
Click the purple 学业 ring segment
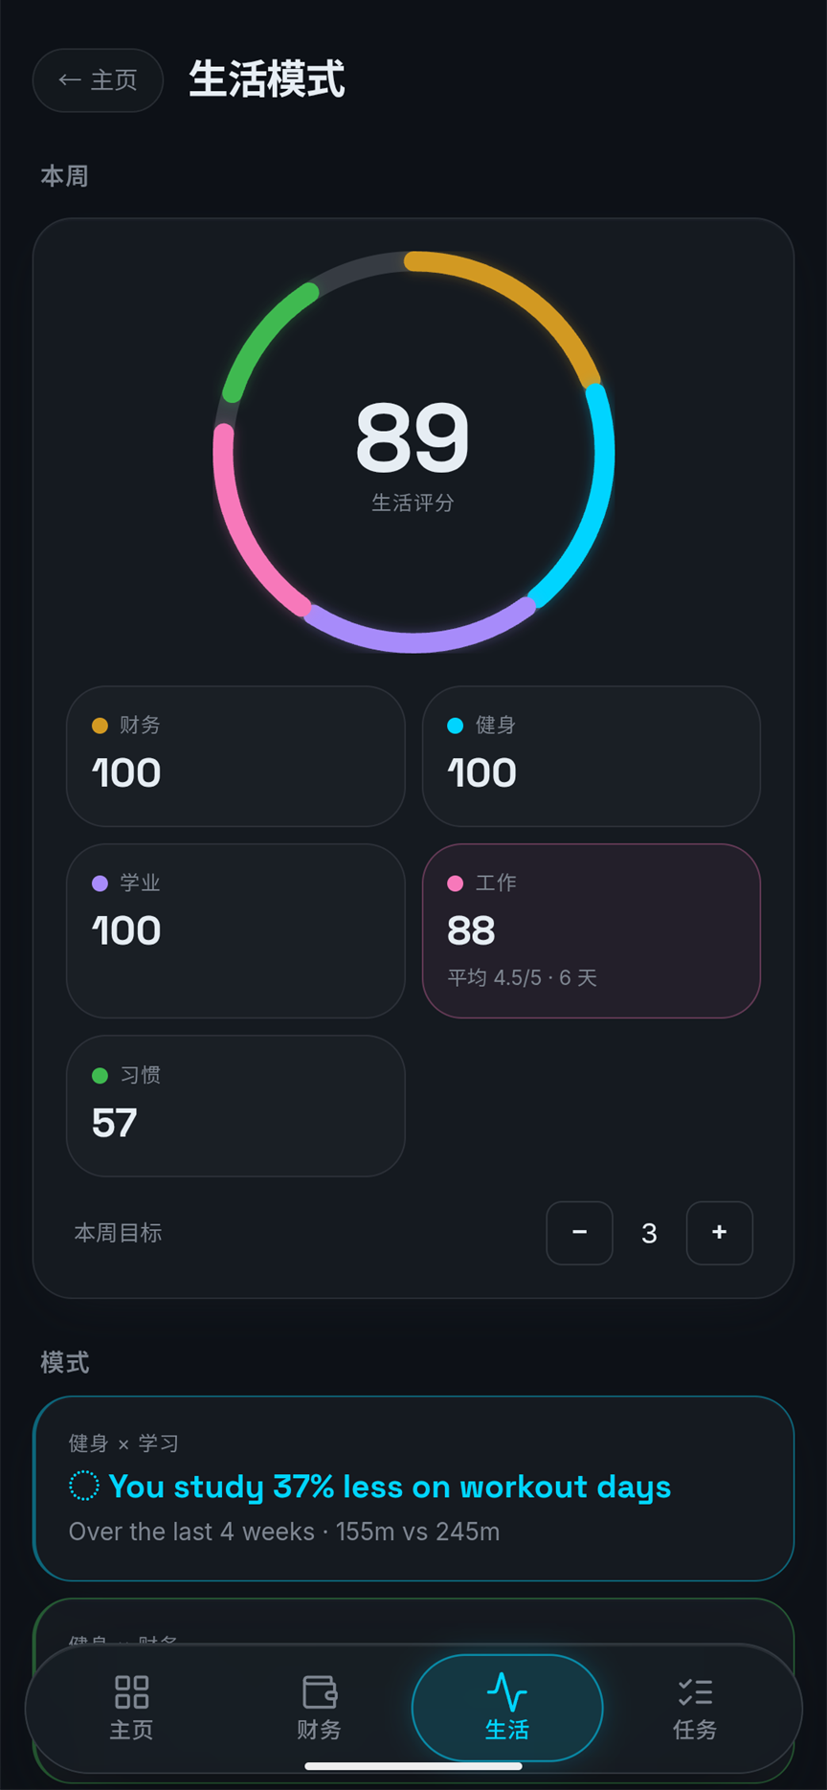[417, 637]
